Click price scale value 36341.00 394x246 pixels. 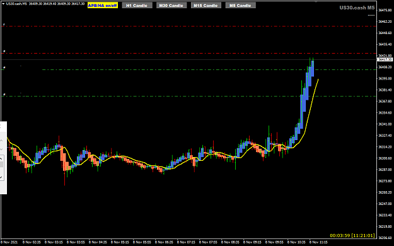click(x=385, y=124)
